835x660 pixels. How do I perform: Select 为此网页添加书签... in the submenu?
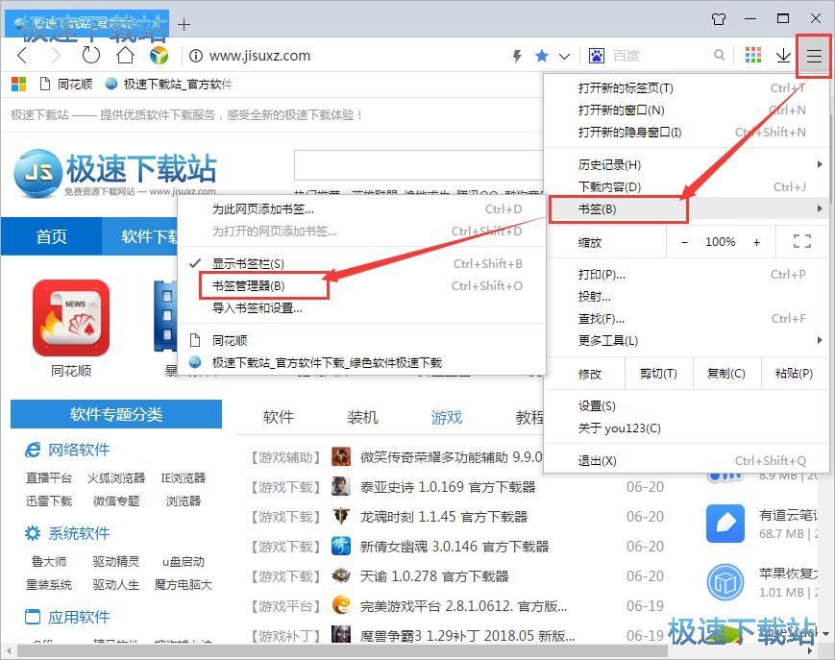pos(361,209)
